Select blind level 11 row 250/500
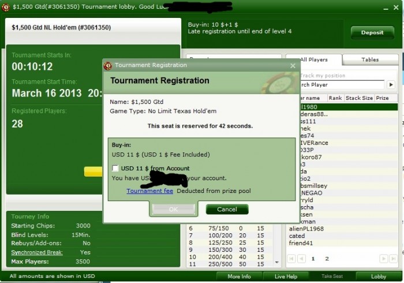The height and width of the screenshot is (283, 404). (230, 264)
